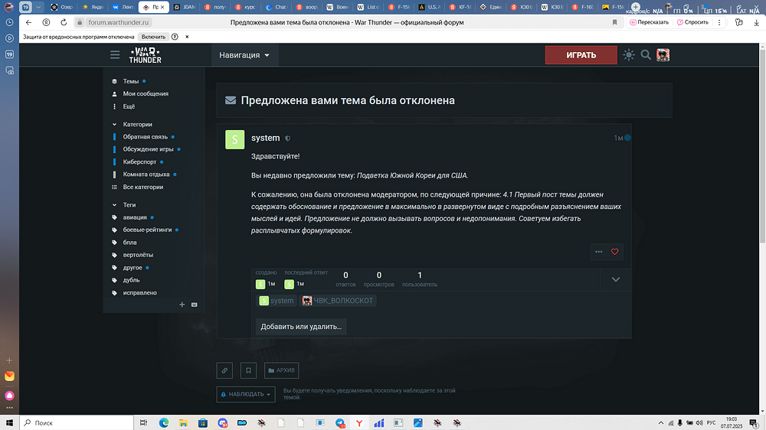Viewport: 766px width, 430px height.
Task: Reload the page
Action: pyautogui.click(x=64, y=22)
